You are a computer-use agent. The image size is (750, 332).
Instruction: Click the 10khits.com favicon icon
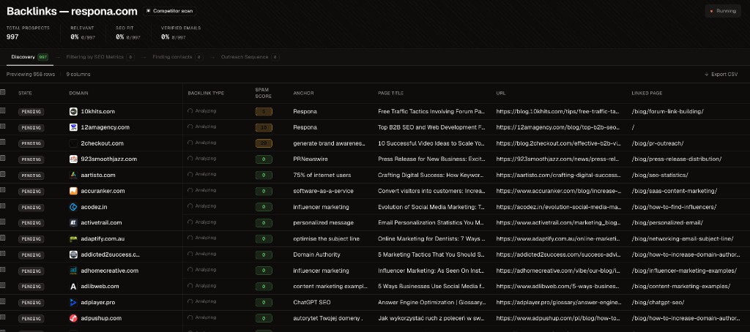tap(73, 112)
